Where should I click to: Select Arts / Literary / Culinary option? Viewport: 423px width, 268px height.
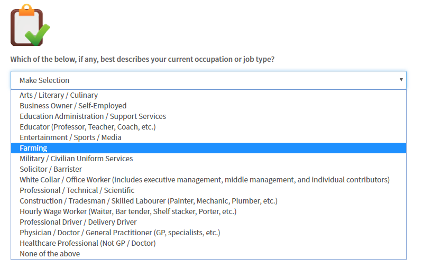point(59,95)
